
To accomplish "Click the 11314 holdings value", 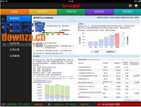I will pos(118,89).
